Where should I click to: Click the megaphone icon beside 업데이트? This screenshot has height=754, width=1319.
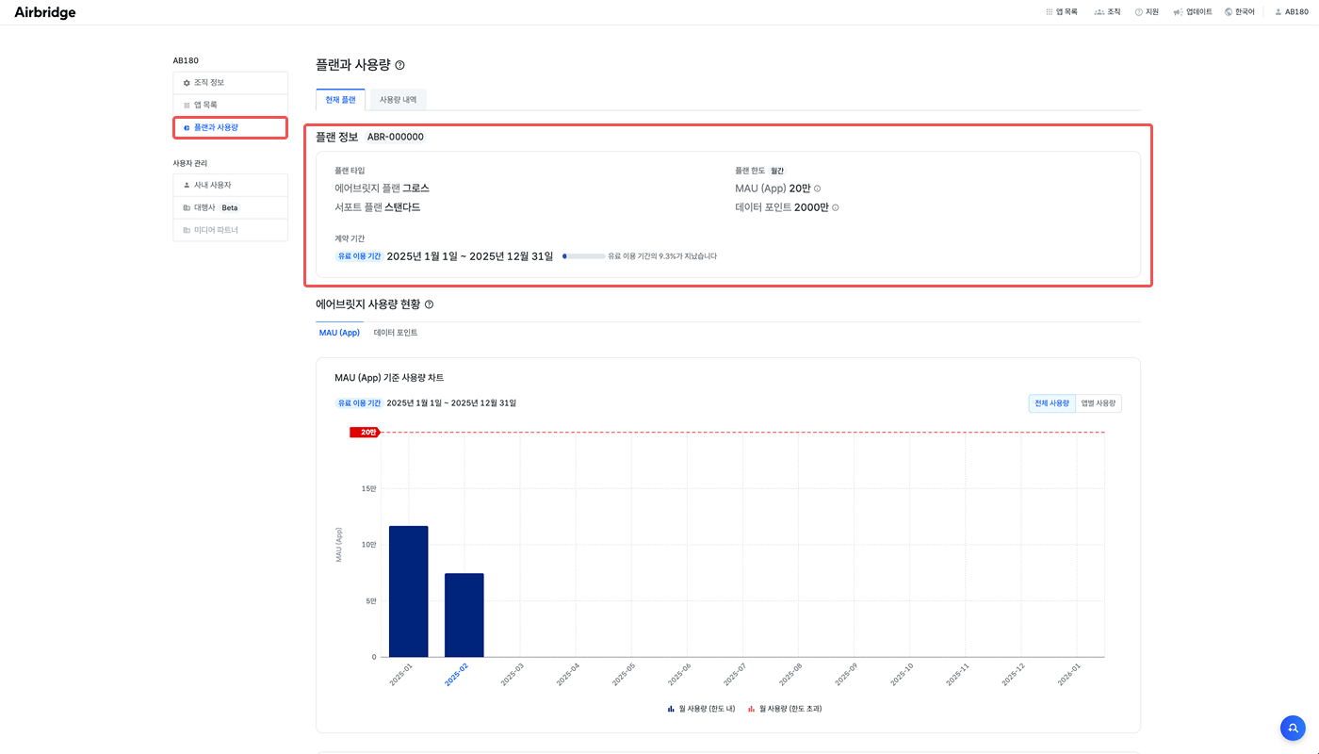[x=1178, y=12]
